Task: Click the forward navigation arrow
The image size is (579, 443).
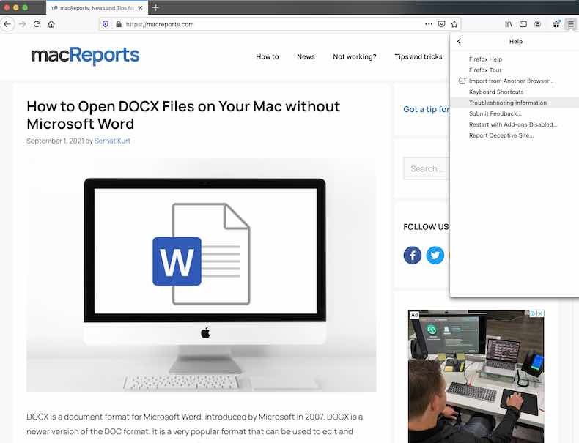Action: tap(23, 24)
